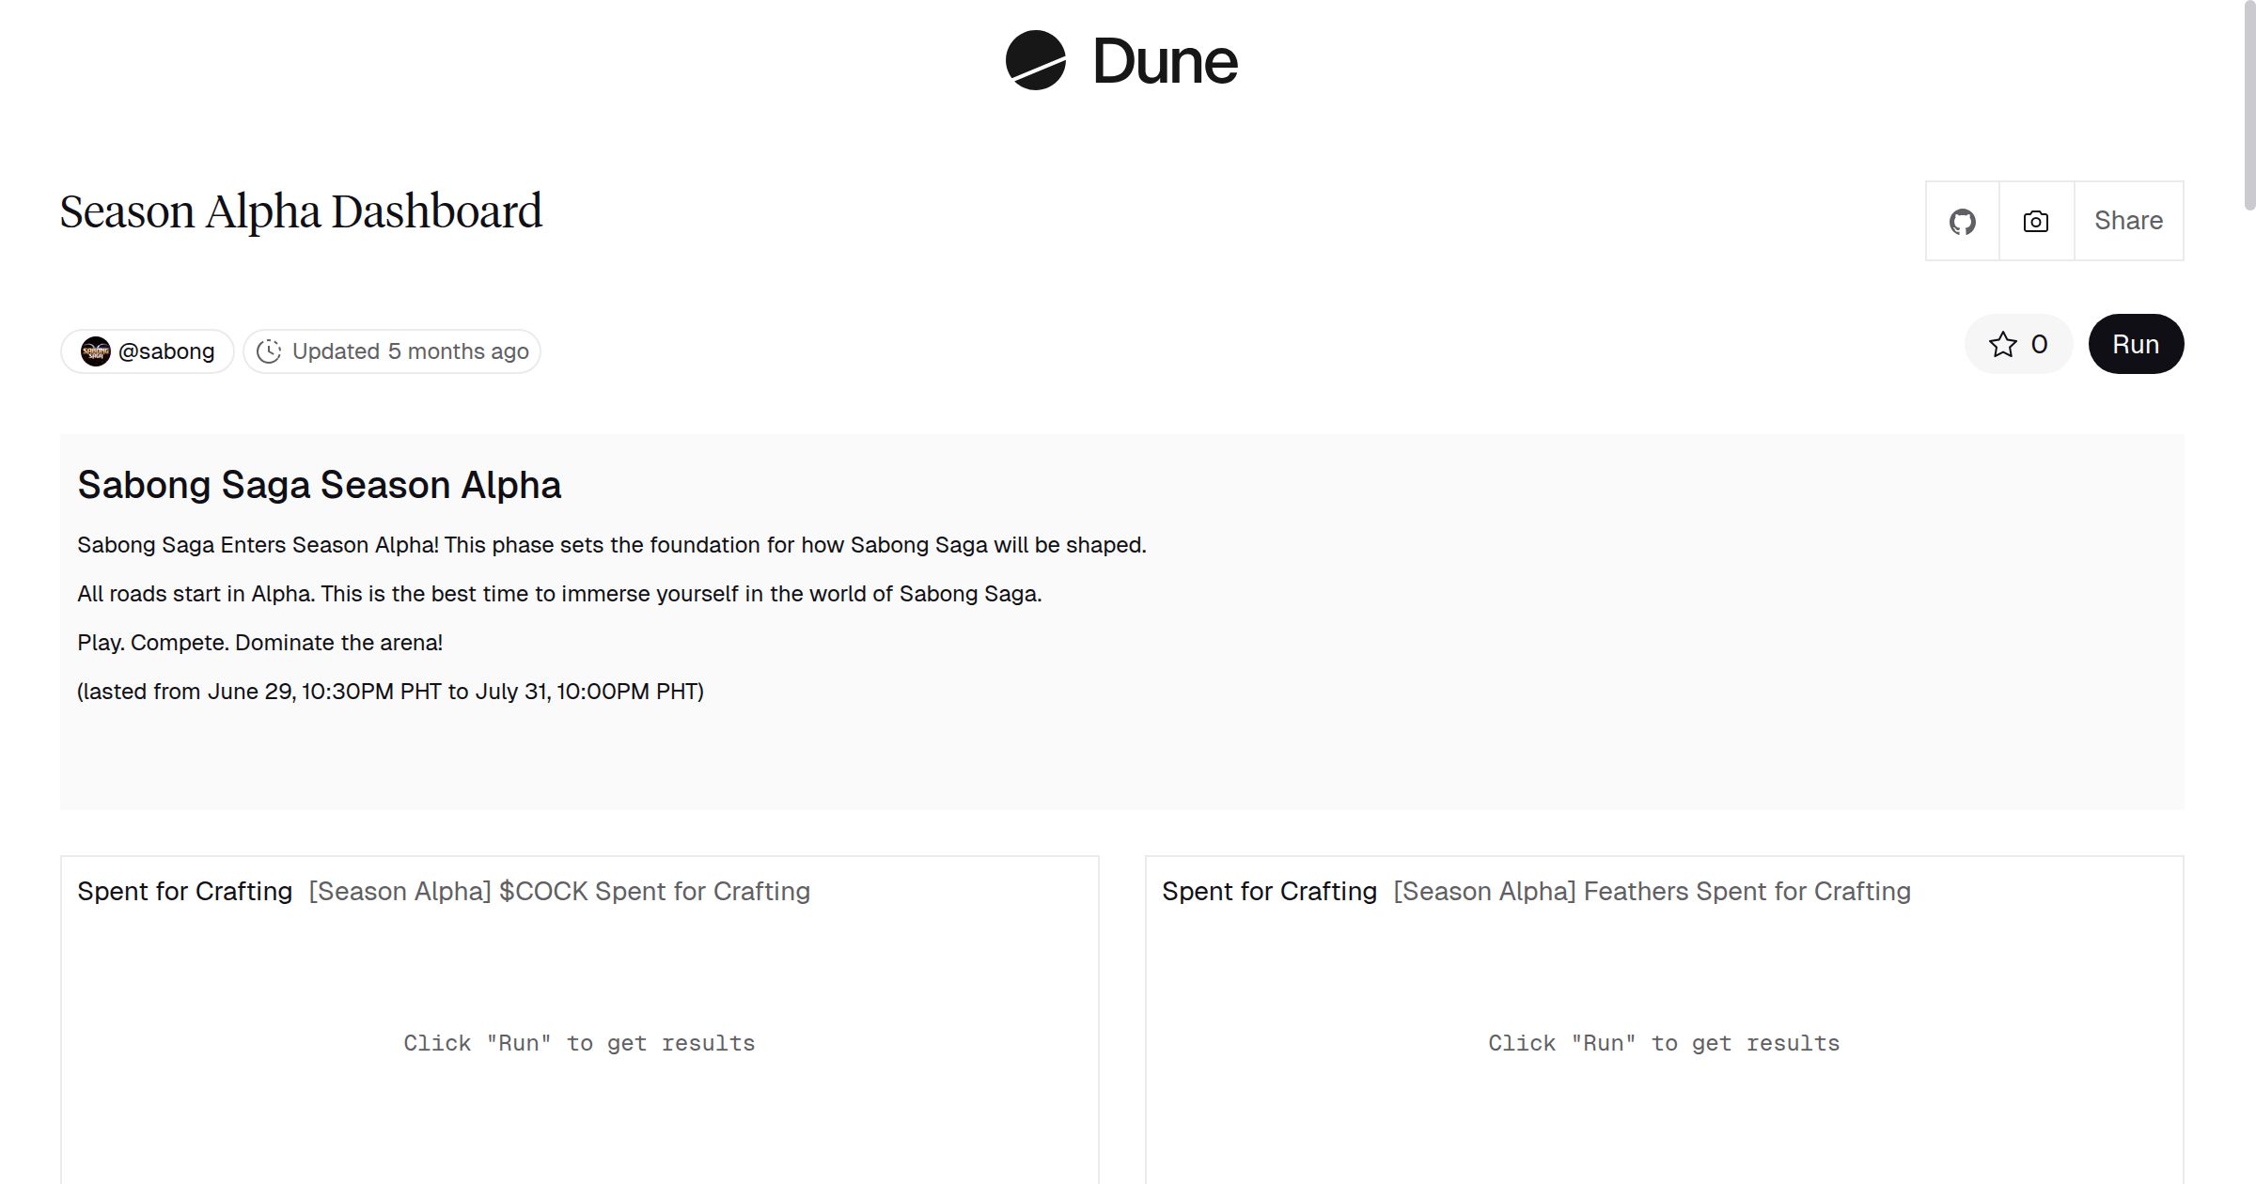
Task: Open Feathers Spent for Crafting query link
Action: (x=1652, y=891)
